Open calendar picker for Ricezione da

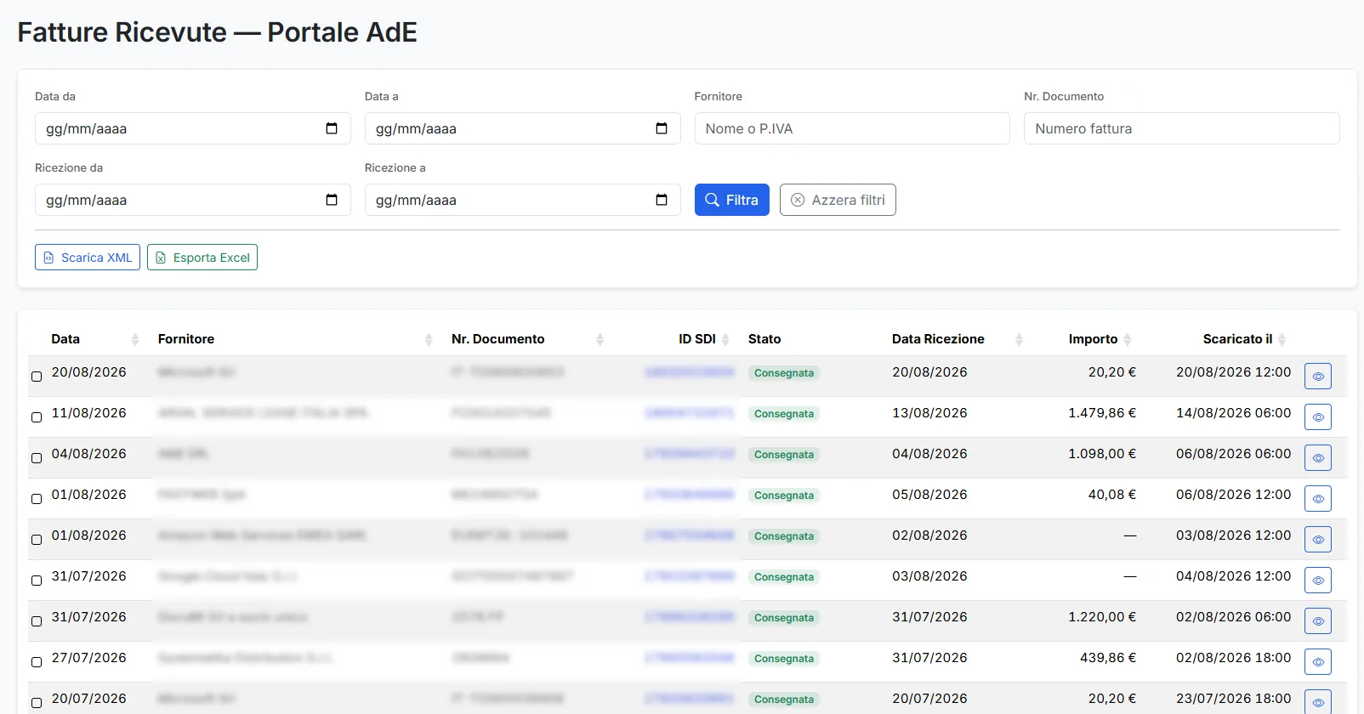pos(332,200)
